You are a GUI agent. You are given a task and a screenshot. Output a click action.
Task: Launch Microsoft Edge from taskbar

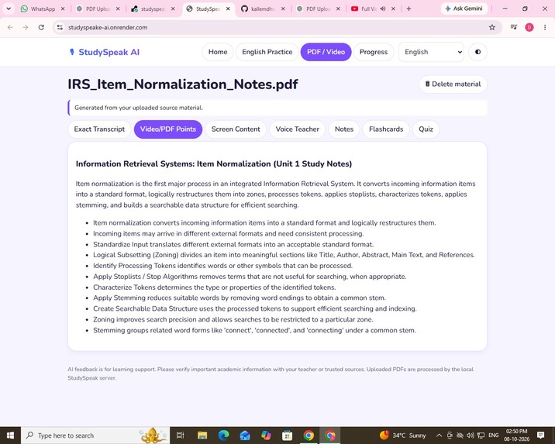223,435
